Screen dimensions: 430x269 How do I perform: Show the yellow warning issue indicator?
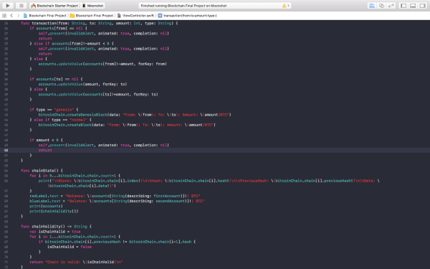click(285, 6)
